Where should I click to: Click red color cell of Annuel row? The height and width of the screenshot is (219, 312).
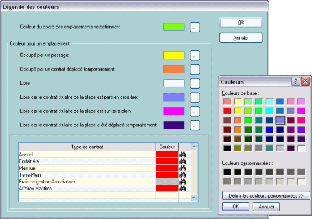point(167,155)
